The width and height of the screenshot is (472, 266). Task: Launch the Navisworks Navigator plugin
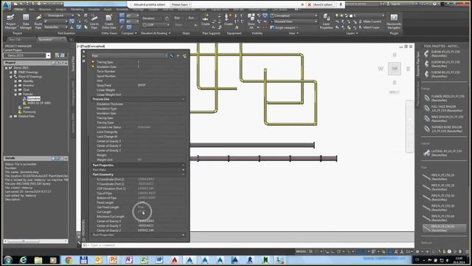pyautogui.click(x=394, y=21)
